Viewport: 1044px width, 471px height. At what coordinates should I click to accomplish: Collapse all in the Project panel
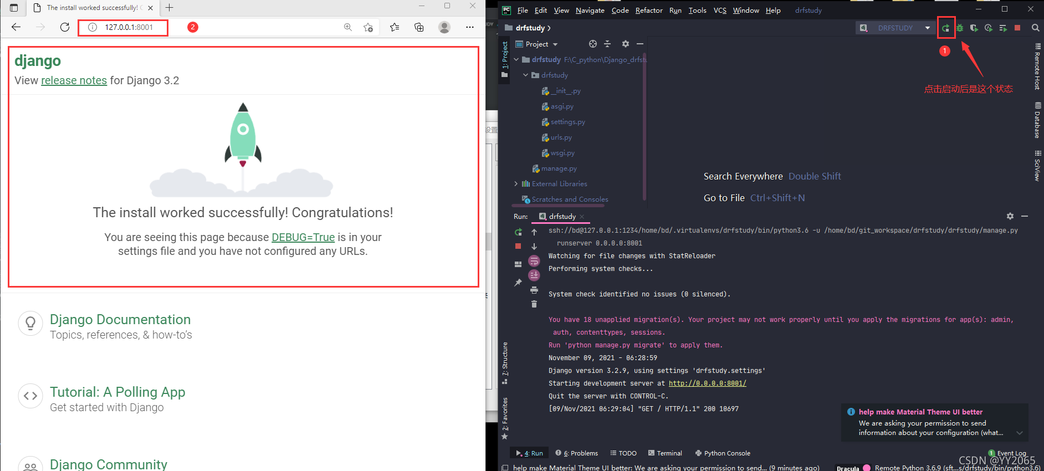607,44
